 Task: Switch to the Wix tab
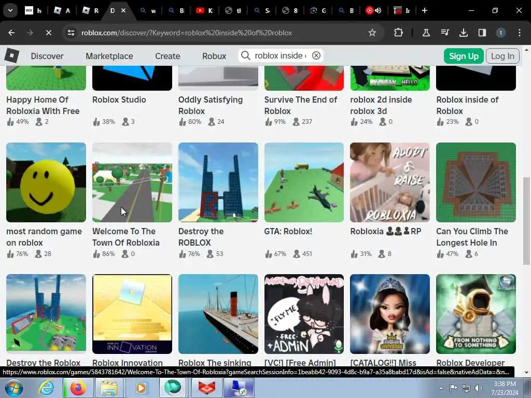[x=33, y=10]
